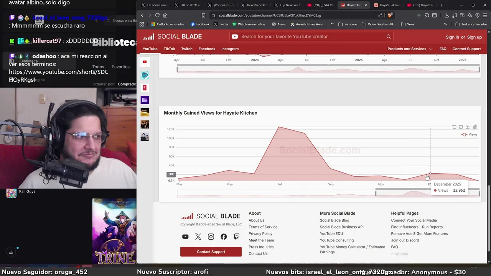
Task: Open the FAQ link in header
Action: click(x=443, y=49)
